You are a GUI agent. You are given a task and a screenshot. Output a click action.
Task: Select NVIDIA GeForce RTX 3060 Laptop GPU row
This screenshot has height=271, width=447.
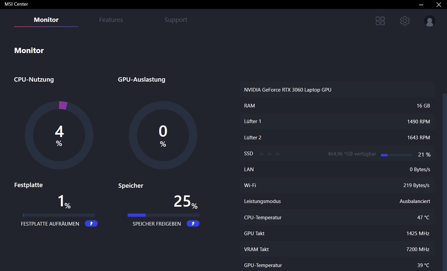337,90
